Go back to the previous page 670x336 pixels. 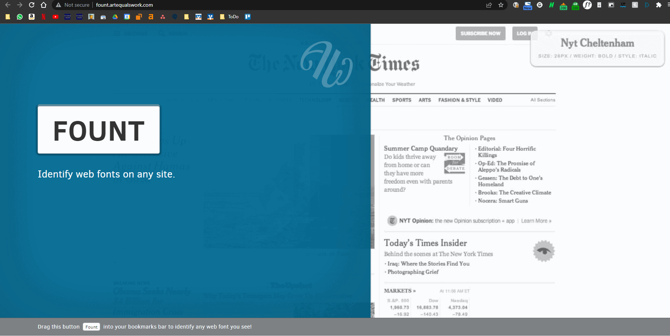click(8, 5)
